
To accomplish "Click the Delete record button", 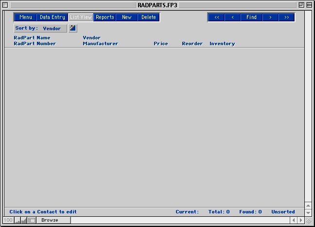I will click(148, 17).
